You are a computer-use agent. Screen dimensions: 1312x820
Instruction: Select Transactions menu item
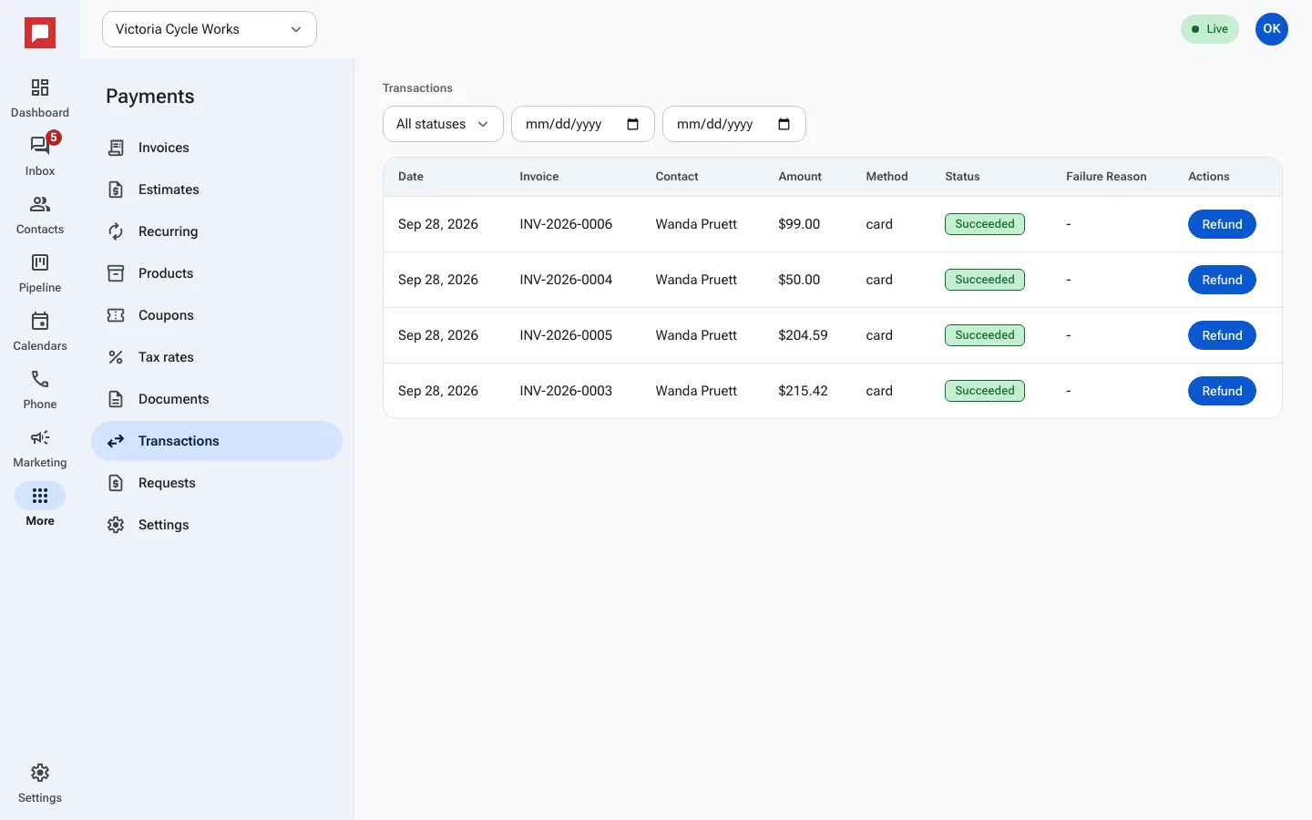(217, 441)
